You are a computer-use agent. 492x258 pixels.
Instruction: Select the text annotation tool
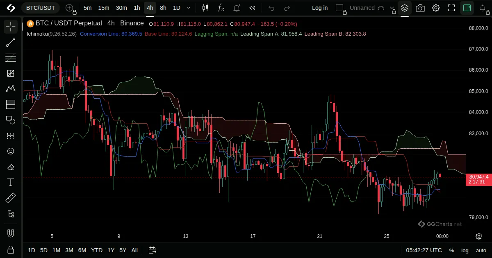click(x=11, y=182)
